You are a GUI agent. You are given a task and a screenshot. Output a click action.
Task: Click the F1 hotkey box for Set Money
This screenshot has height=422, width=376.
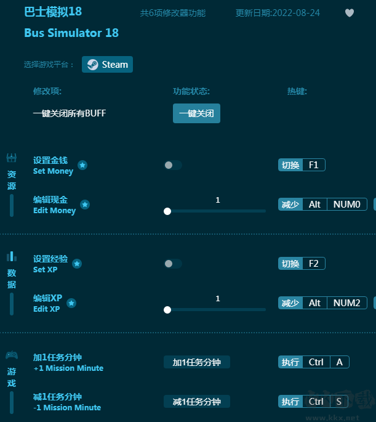pos(314,165)
